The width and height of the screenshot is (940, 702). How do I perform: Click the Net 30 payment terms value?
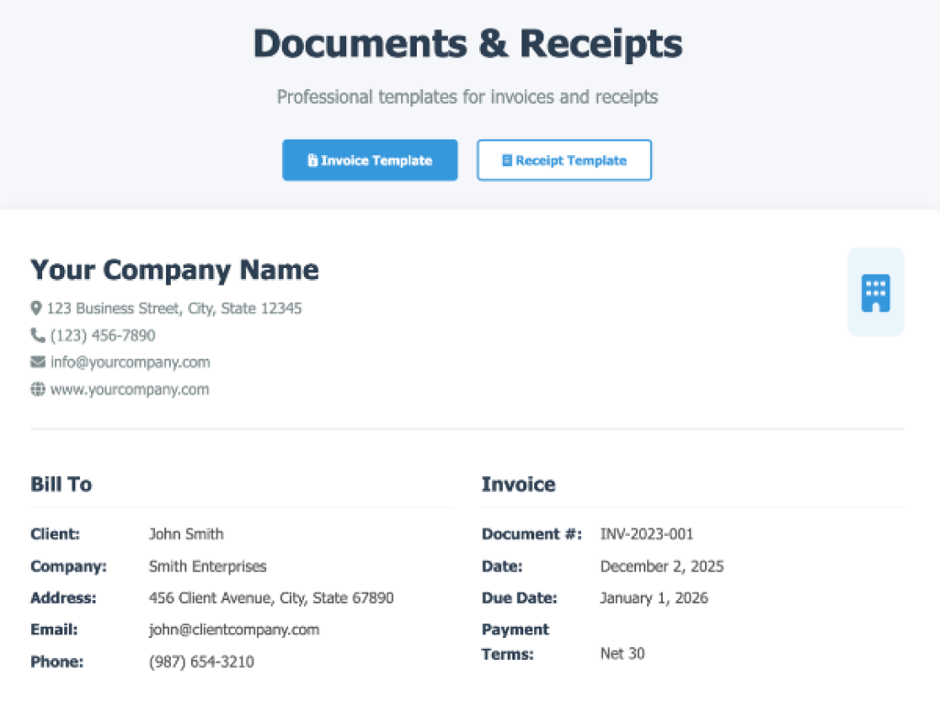click(x=623, y=653)
